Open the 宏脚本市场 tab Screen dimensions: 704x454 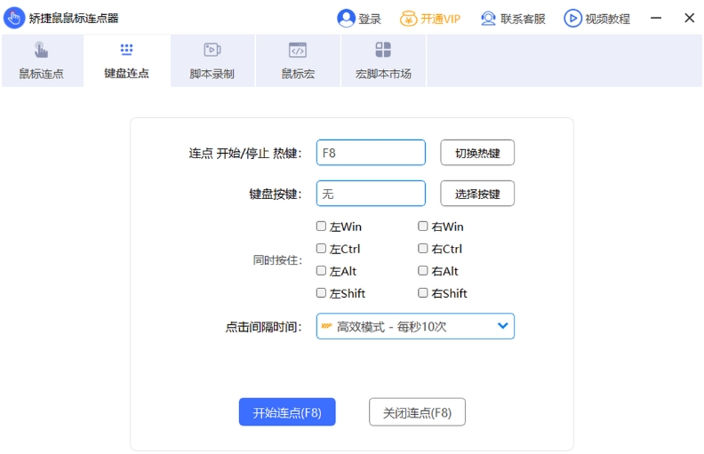(x=383, y=60)
